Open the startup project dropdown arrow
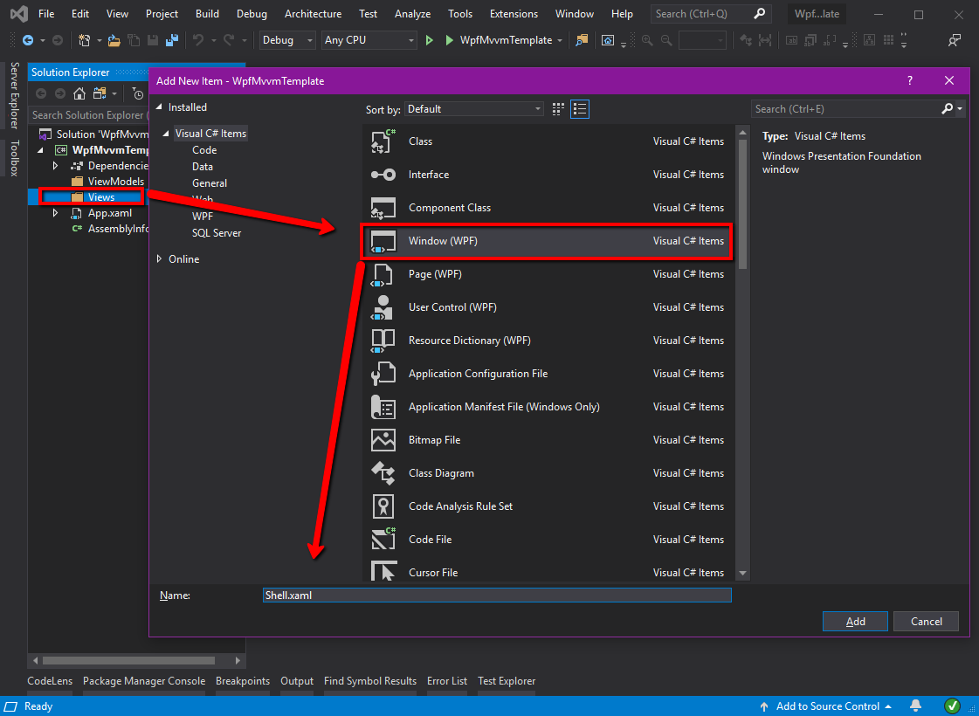The width and height of the screenshot is (979, 716). (560, 40)
